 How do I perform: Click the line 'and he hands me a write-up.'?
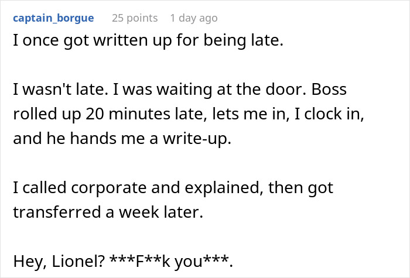[x=122, y=138]
